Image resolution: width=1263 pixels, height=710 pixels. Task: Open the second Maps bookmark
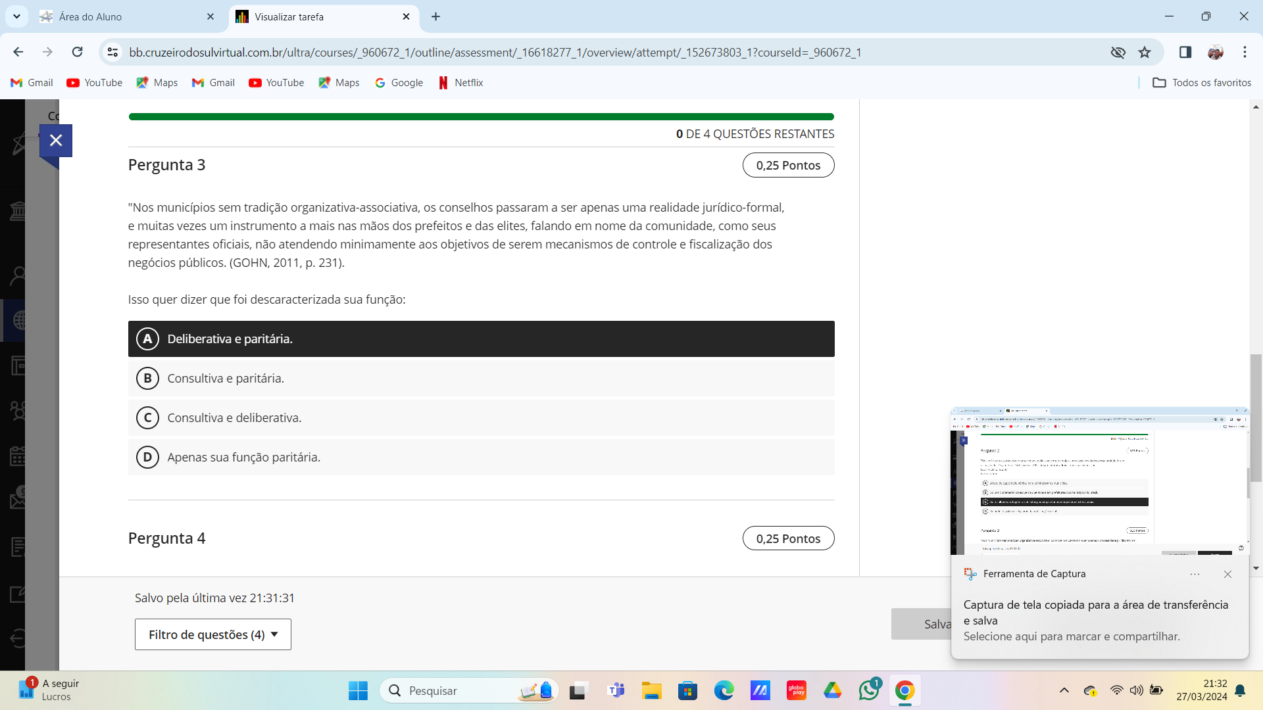(x=339, y=82)
